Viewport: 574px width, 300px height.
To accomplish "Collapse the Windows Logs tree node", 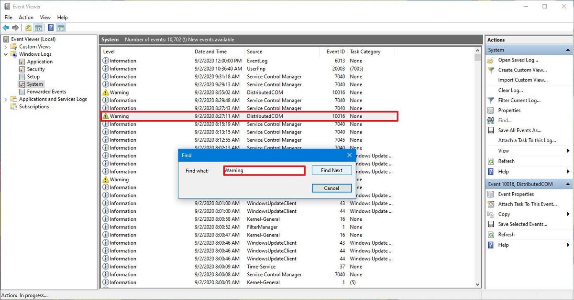I will pyautogui.click(x=5, y=54).
